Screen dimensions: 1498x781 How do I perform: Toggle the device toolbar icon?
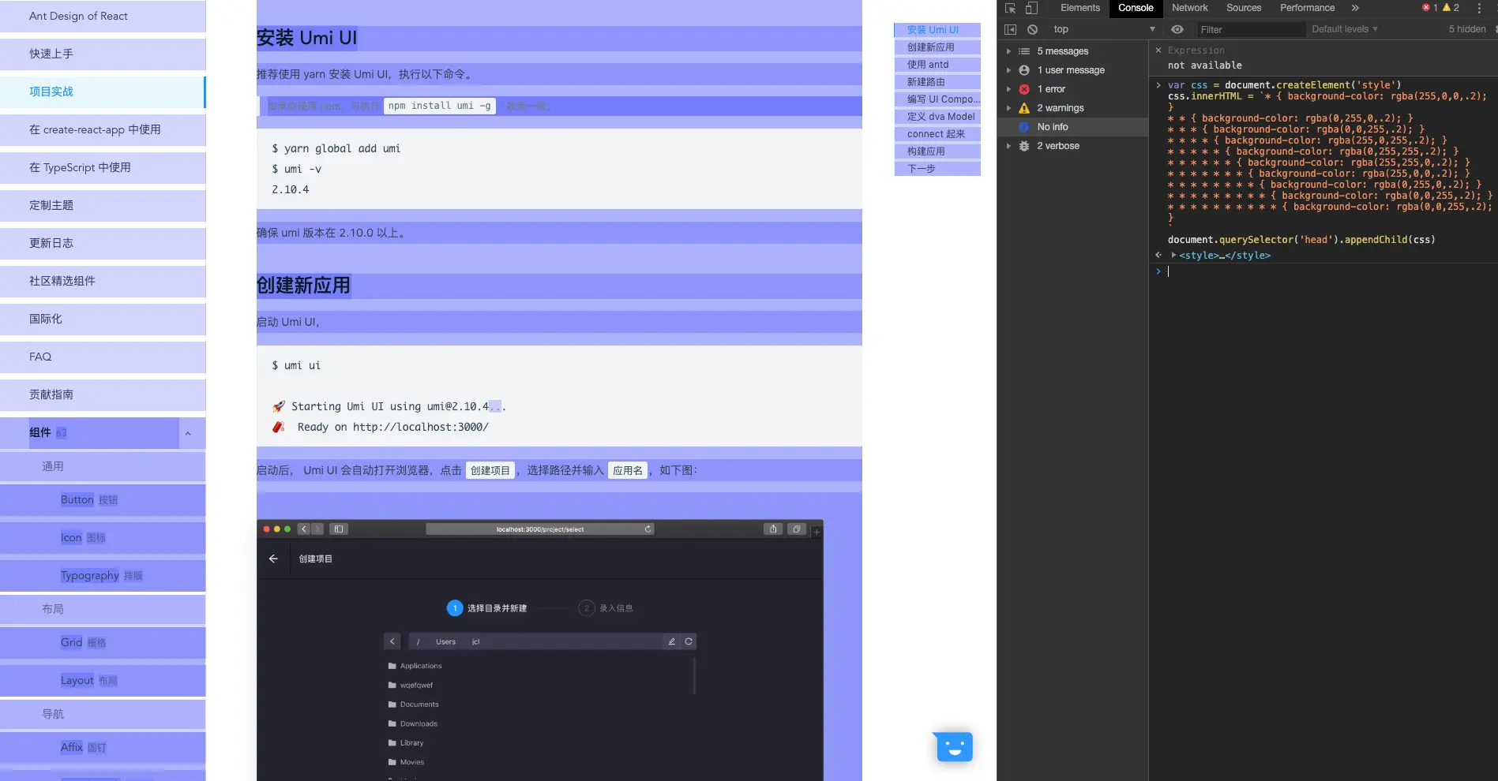(1031, 8)
